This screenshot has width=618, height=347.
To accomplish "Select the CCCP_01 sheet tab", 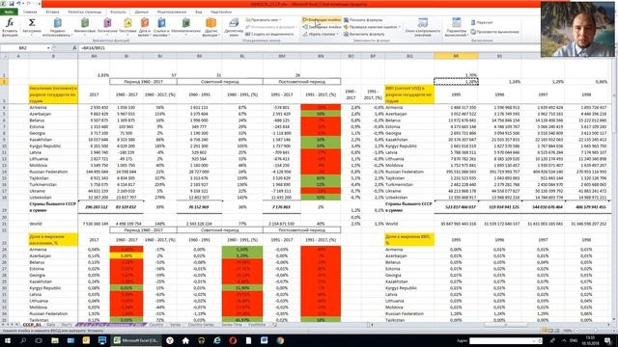I will point(32,325).
